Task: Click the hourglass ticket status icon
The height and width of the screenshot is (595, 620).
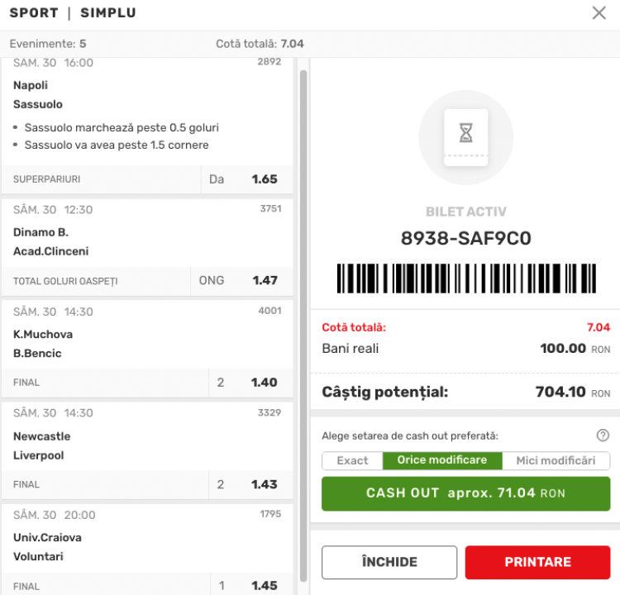Action: click(x=465, y=133)
